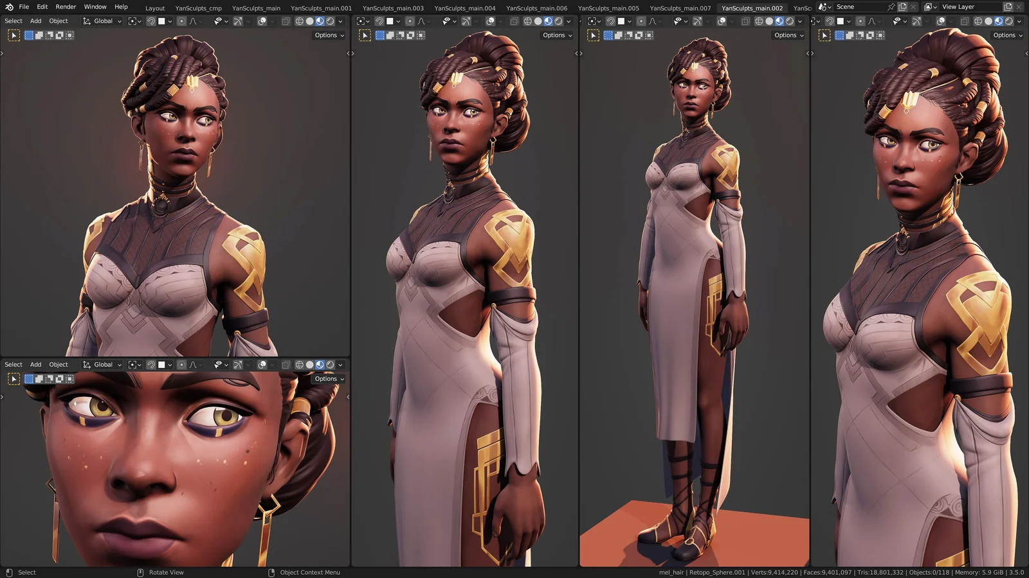Click the View Layer browse icon

[929, 7]
